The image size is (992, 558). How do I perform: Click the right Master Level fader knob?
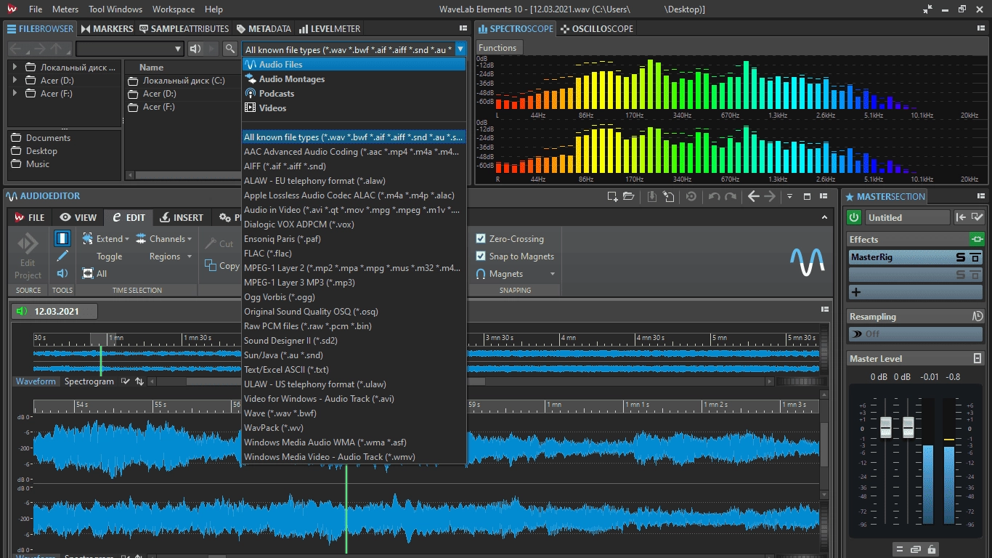[x=908, y=427]
